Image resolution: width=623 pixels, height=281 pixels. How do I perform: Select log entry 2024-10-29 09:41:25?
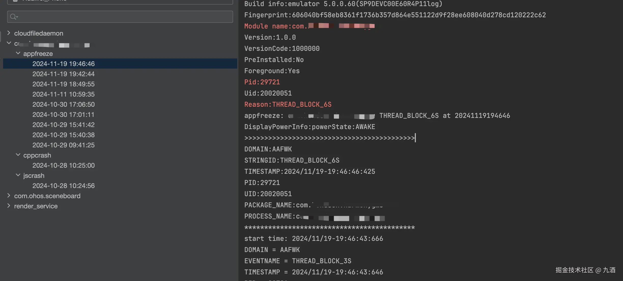click(x=63, y=145)
